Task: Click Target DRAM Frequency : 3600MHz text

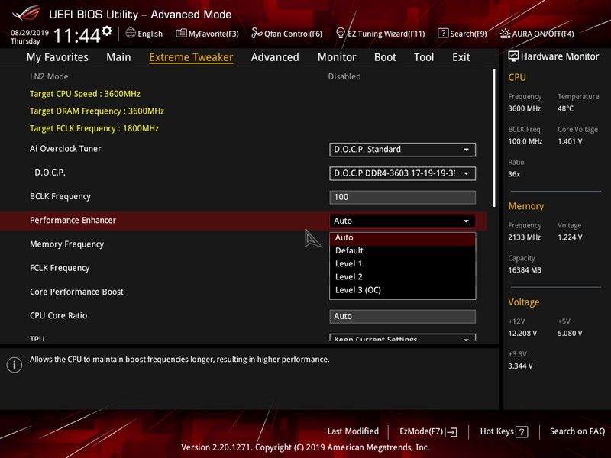Action: [x=97, y=111]
